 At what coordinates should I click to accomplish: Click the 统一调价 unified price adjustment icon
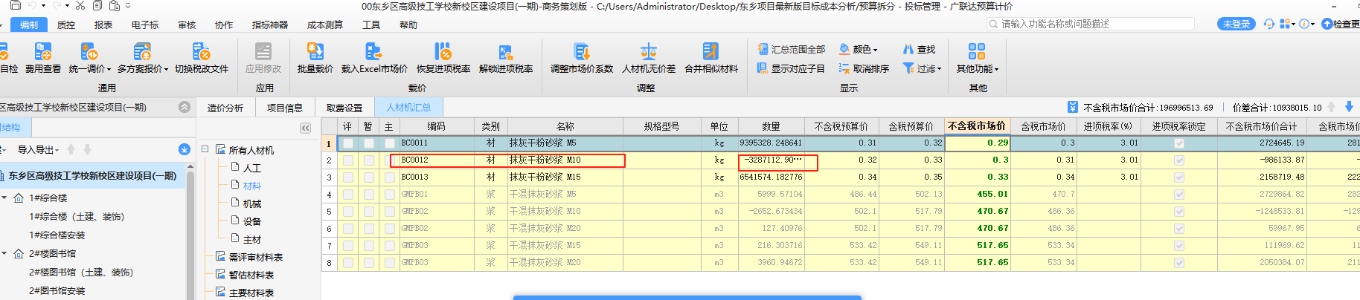(x=89, y=51)
